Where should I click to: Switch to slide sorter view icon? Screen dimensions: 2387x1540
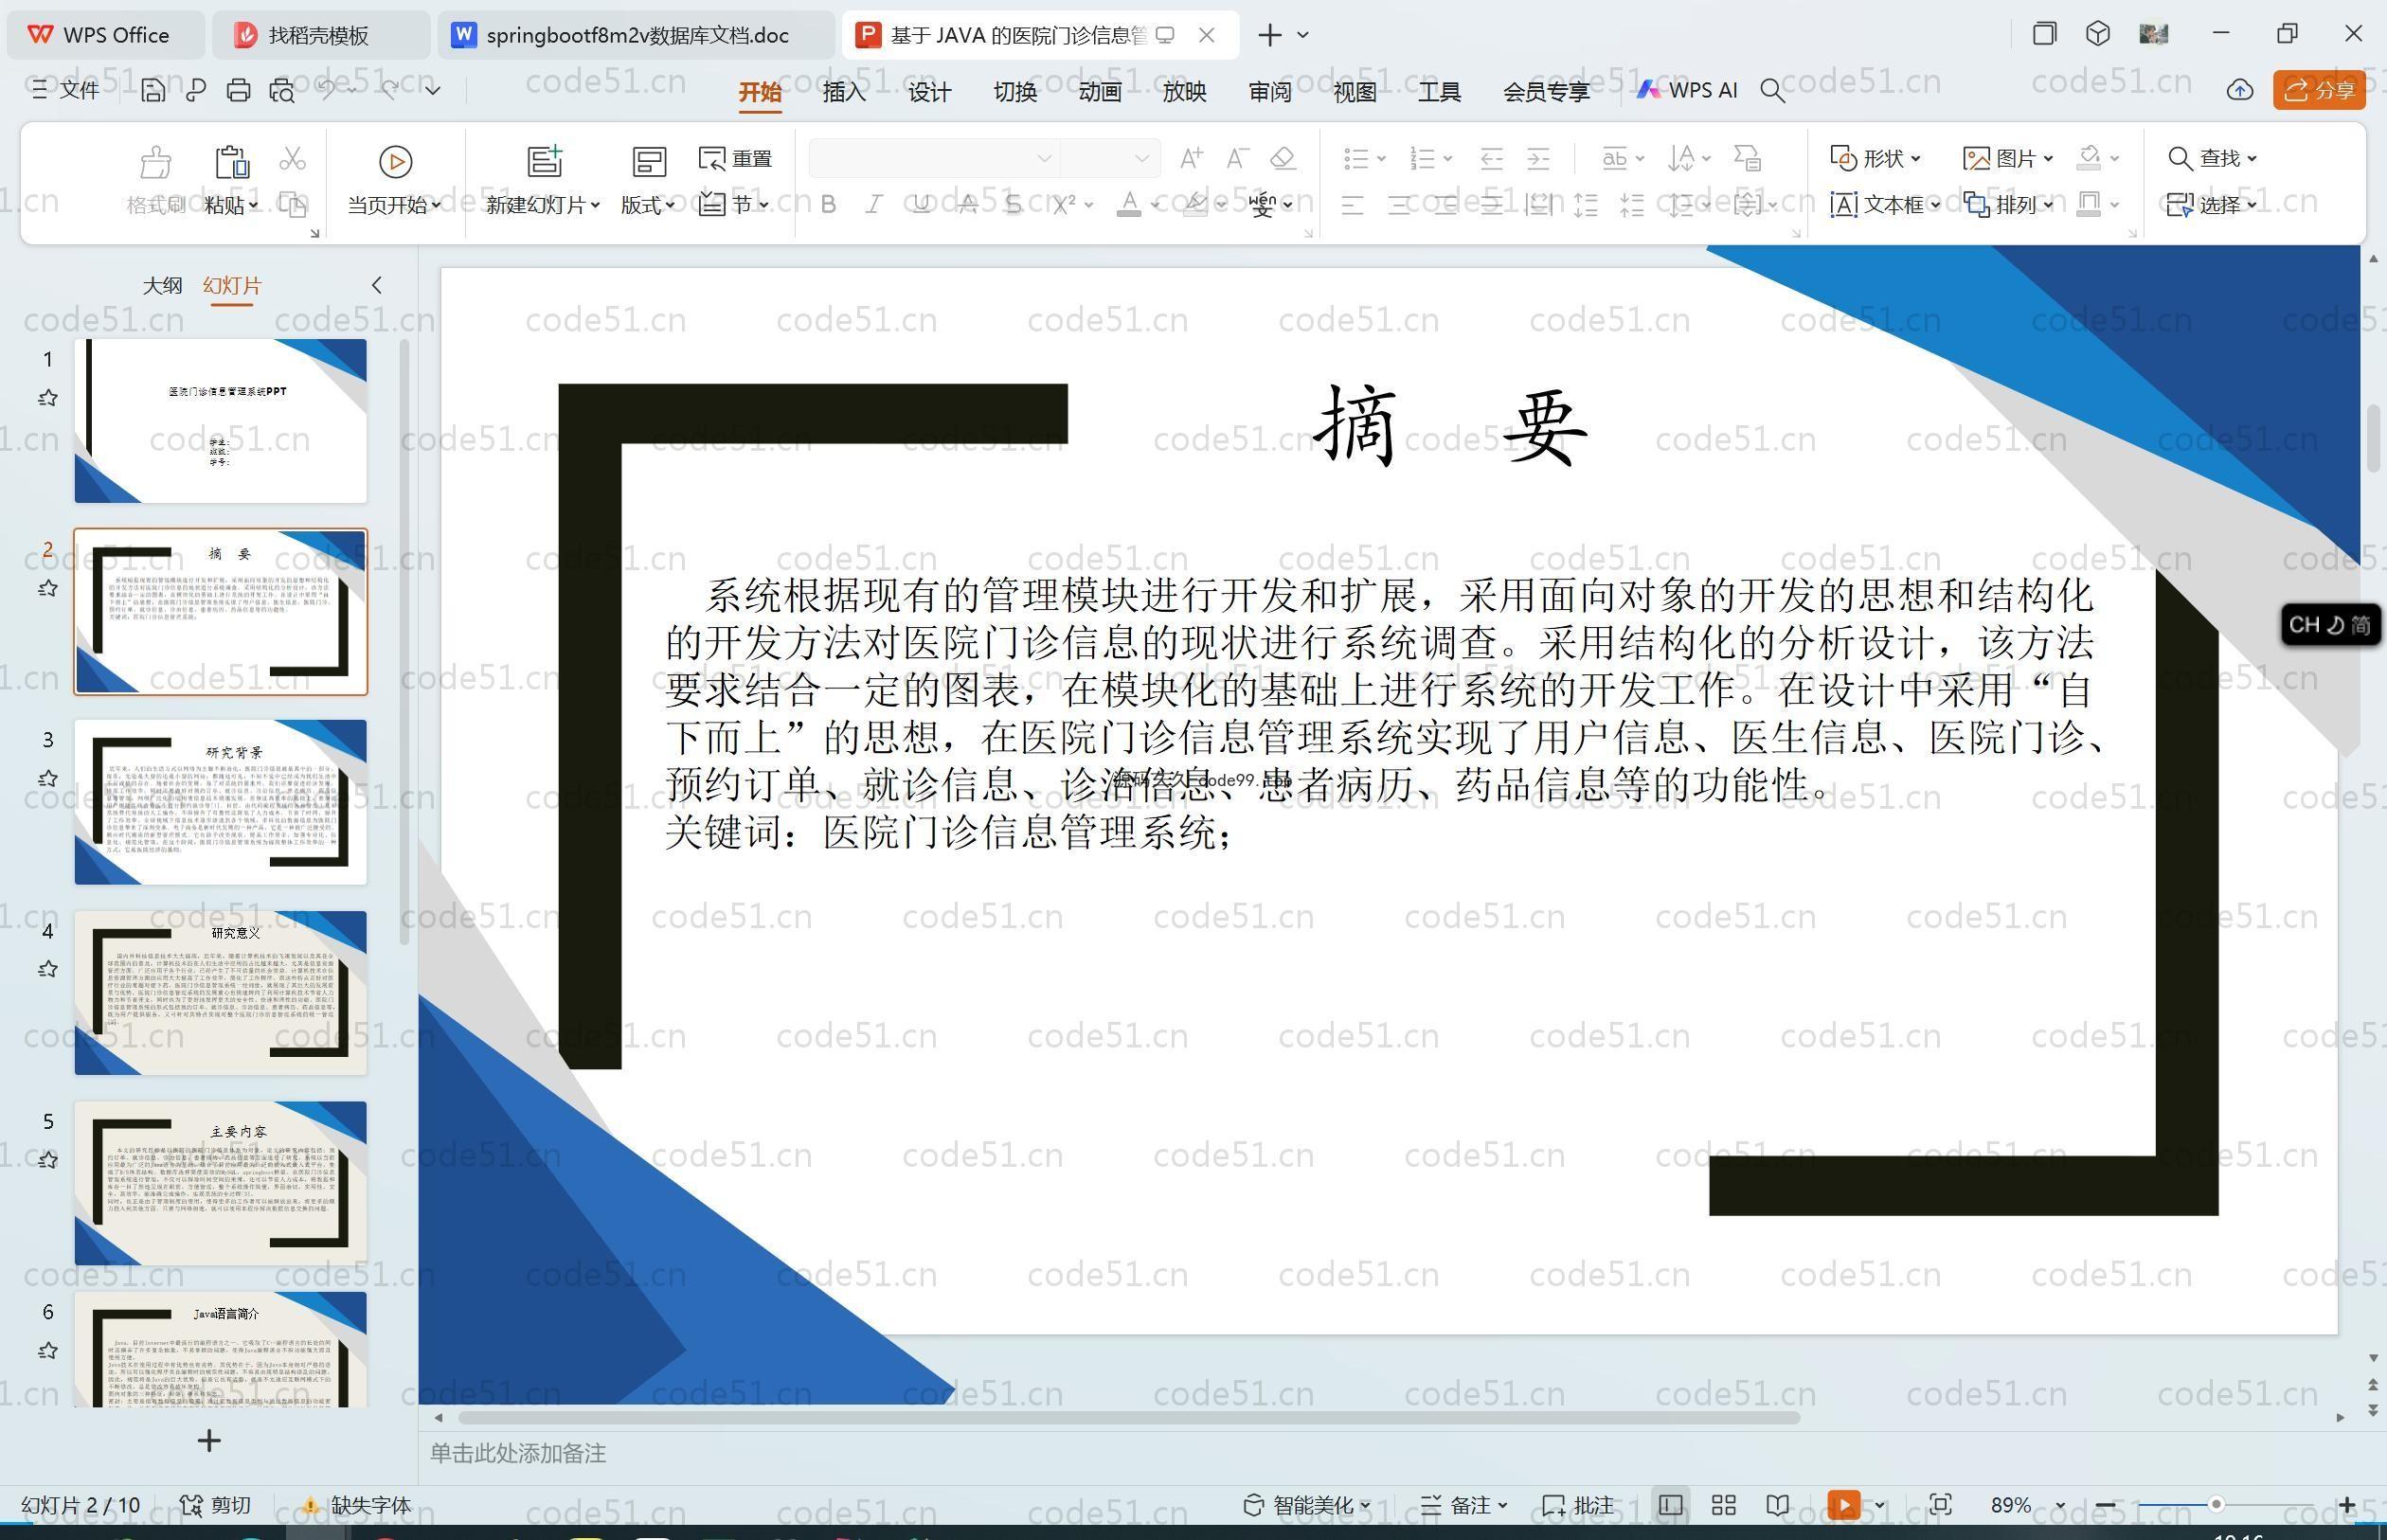pyautogui.click(x=1723, y=1505)
